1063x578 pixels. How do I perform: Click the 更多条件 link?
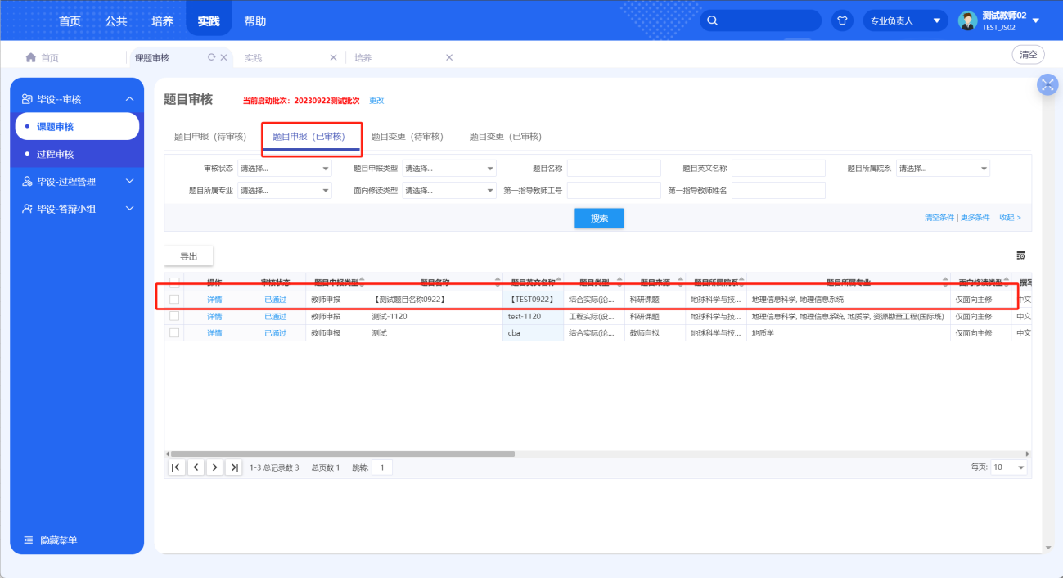tap(975, 218)
